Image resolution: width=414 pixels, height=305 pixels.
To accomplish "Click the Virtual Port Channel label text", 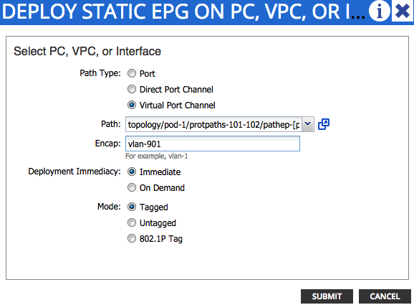I will pyautogui.click(x=177, y=105).
